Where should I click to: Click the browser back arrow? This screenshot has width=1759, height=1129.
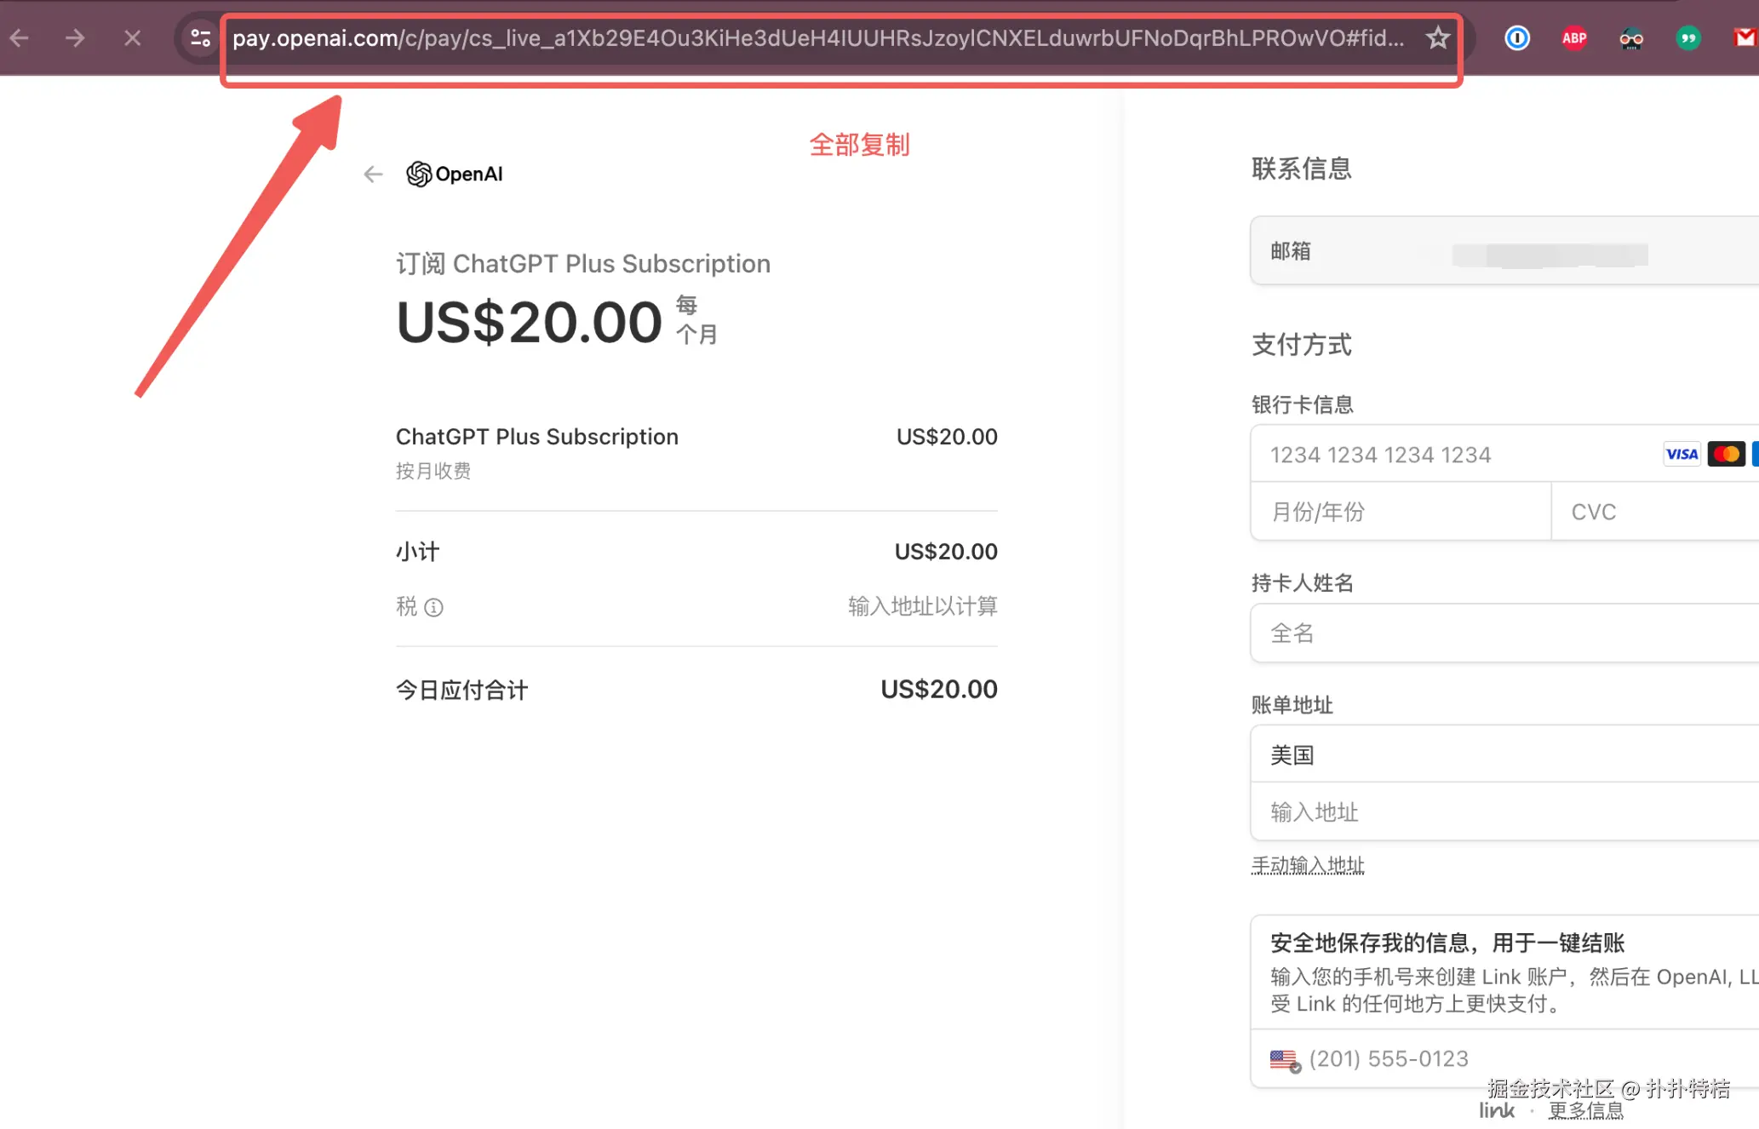coord(20,38)
